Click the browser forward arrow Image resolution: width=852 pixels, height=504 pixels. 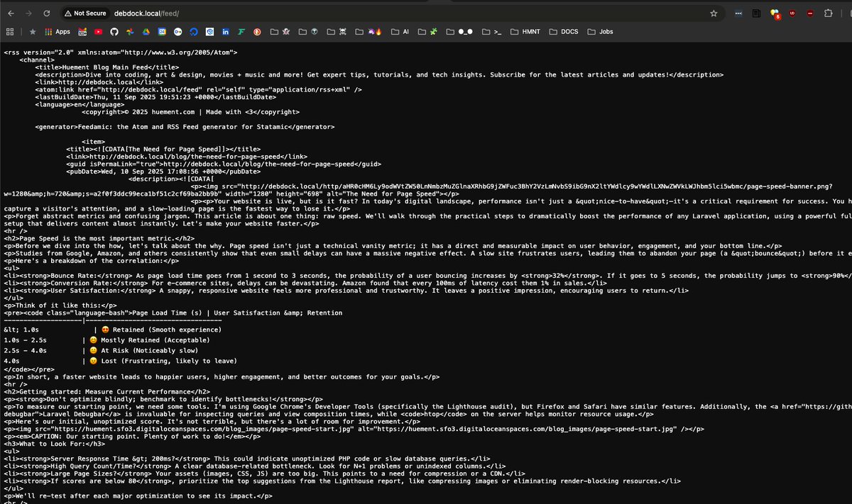[x=28, y=13]
